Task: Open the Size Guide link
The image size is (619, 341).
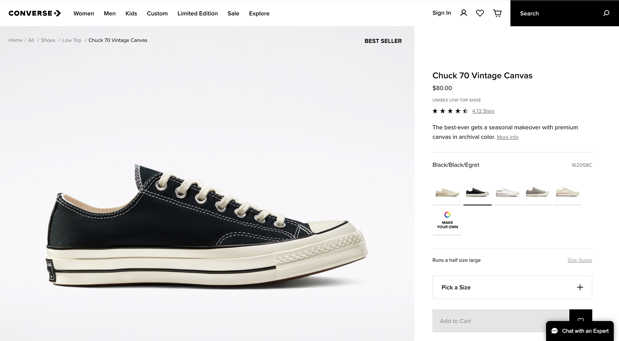Action: pos(579,260)
